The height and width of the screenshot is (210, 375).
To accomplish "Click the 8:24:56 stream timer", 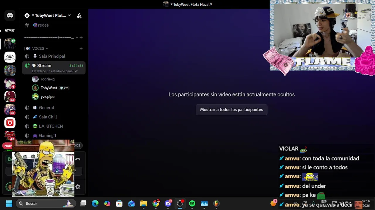I will click(x=76, y=66).
